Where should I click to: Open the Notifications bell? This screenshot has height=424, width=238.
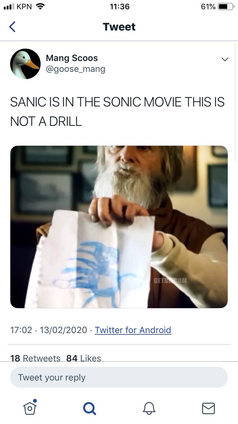[x=149, y=409]
